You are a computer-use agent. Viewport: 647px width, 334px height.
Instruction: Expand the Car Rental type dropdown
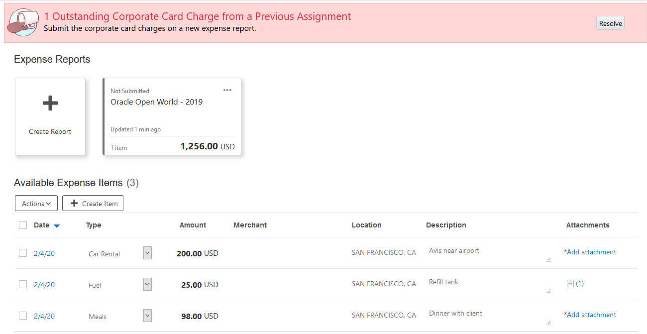point(147,253)
